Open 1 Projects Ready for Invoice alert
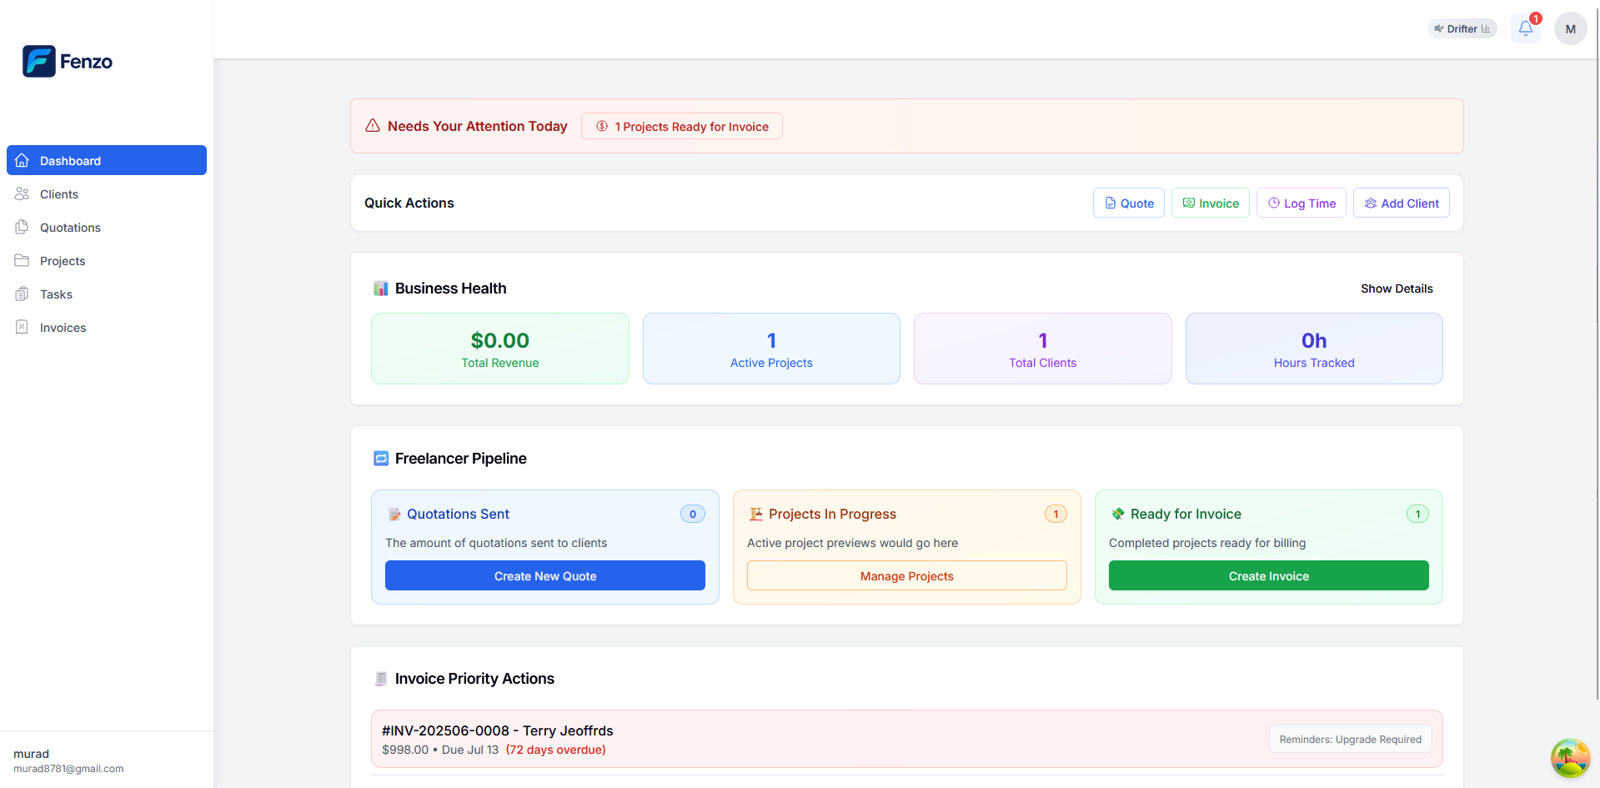 point(681,126)
